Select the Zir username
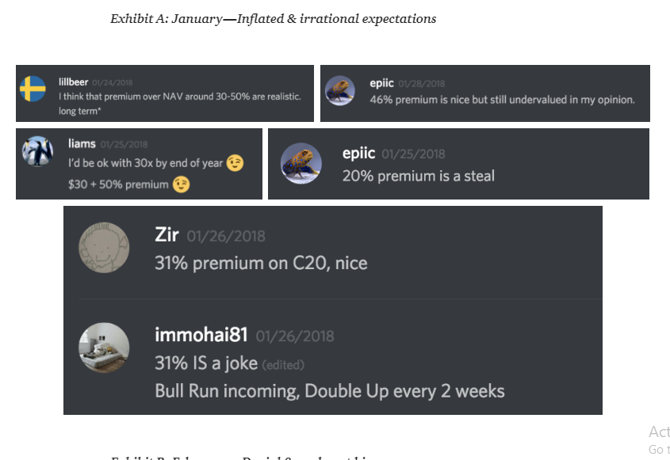The width and height of the screenshot is (670, 460). point(167,235)
